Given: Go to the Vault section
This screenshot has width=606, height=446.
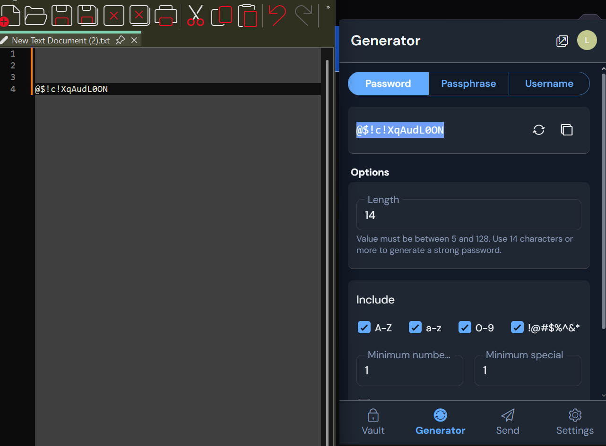Looking at the screenshot, I should click(373, 422).
